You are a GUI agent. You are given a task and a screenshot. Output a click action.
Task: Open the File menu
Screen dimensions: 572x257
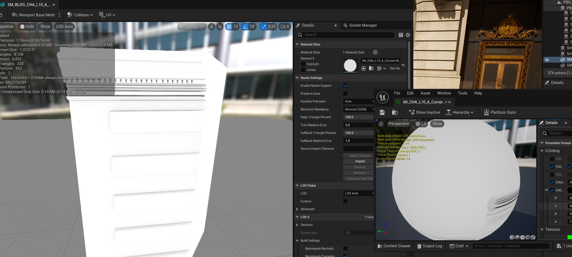[397, 93]
